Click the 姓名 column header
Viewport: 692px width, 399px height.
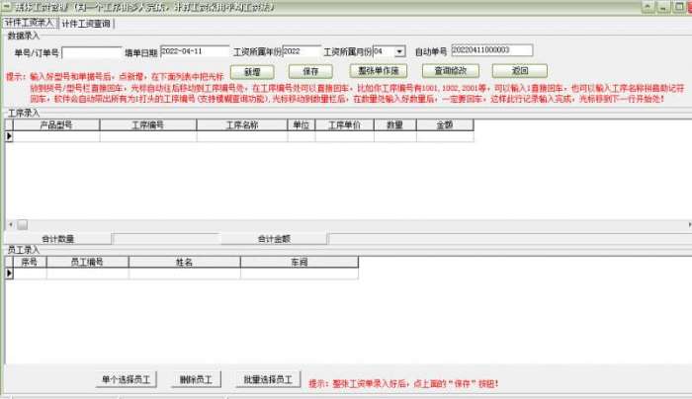[x=185, y=263]
